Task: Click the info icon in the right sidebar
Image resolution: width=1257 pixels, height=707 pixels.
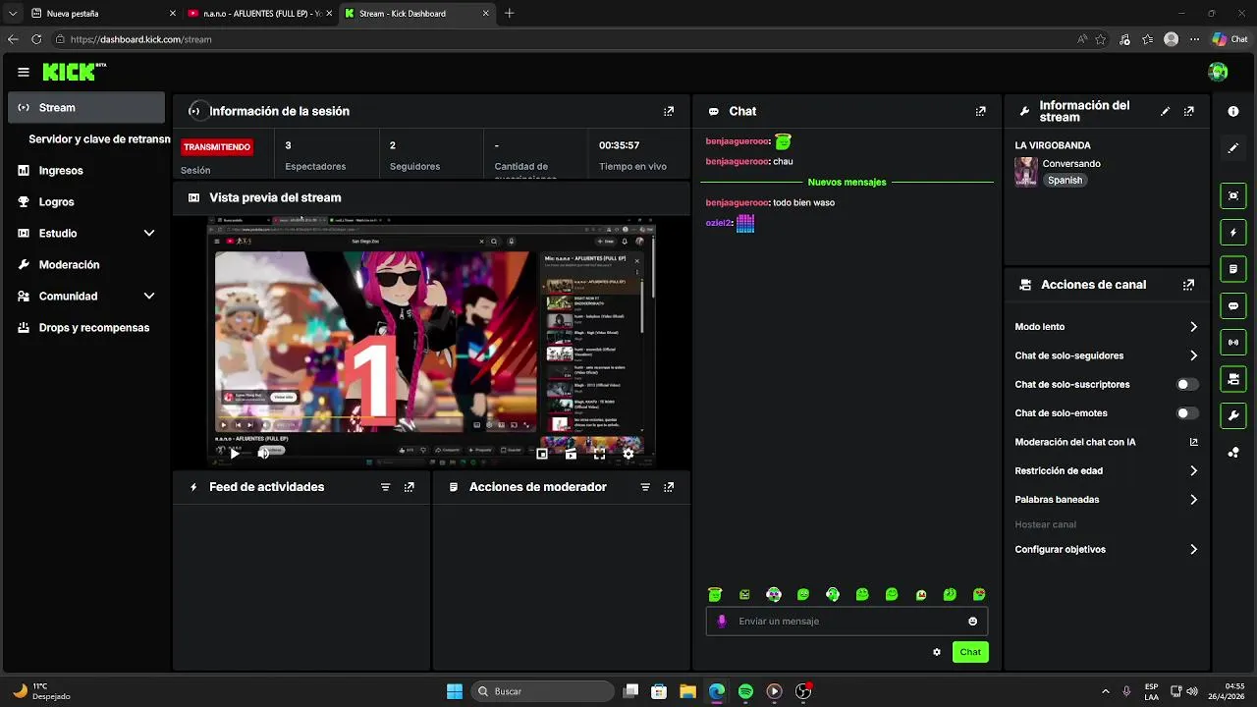Action: click(x=1233, y=112)
